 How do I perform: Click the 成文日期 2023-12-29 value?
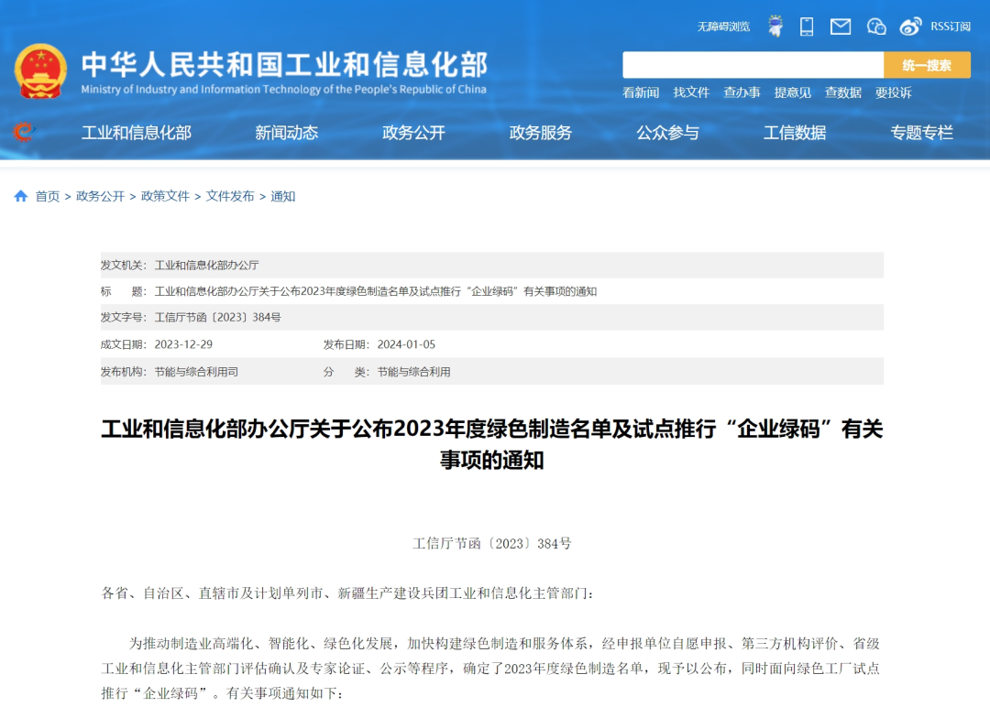(183, 344)
